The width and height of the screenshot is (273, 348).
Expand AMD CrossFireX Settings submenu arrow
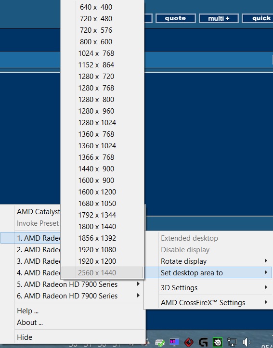266,302
